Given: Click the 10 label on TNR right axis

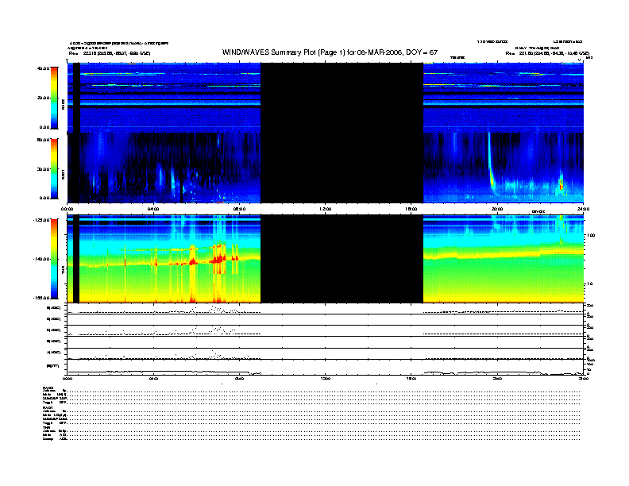Looking at the screenshot, I should pos(589,284).
